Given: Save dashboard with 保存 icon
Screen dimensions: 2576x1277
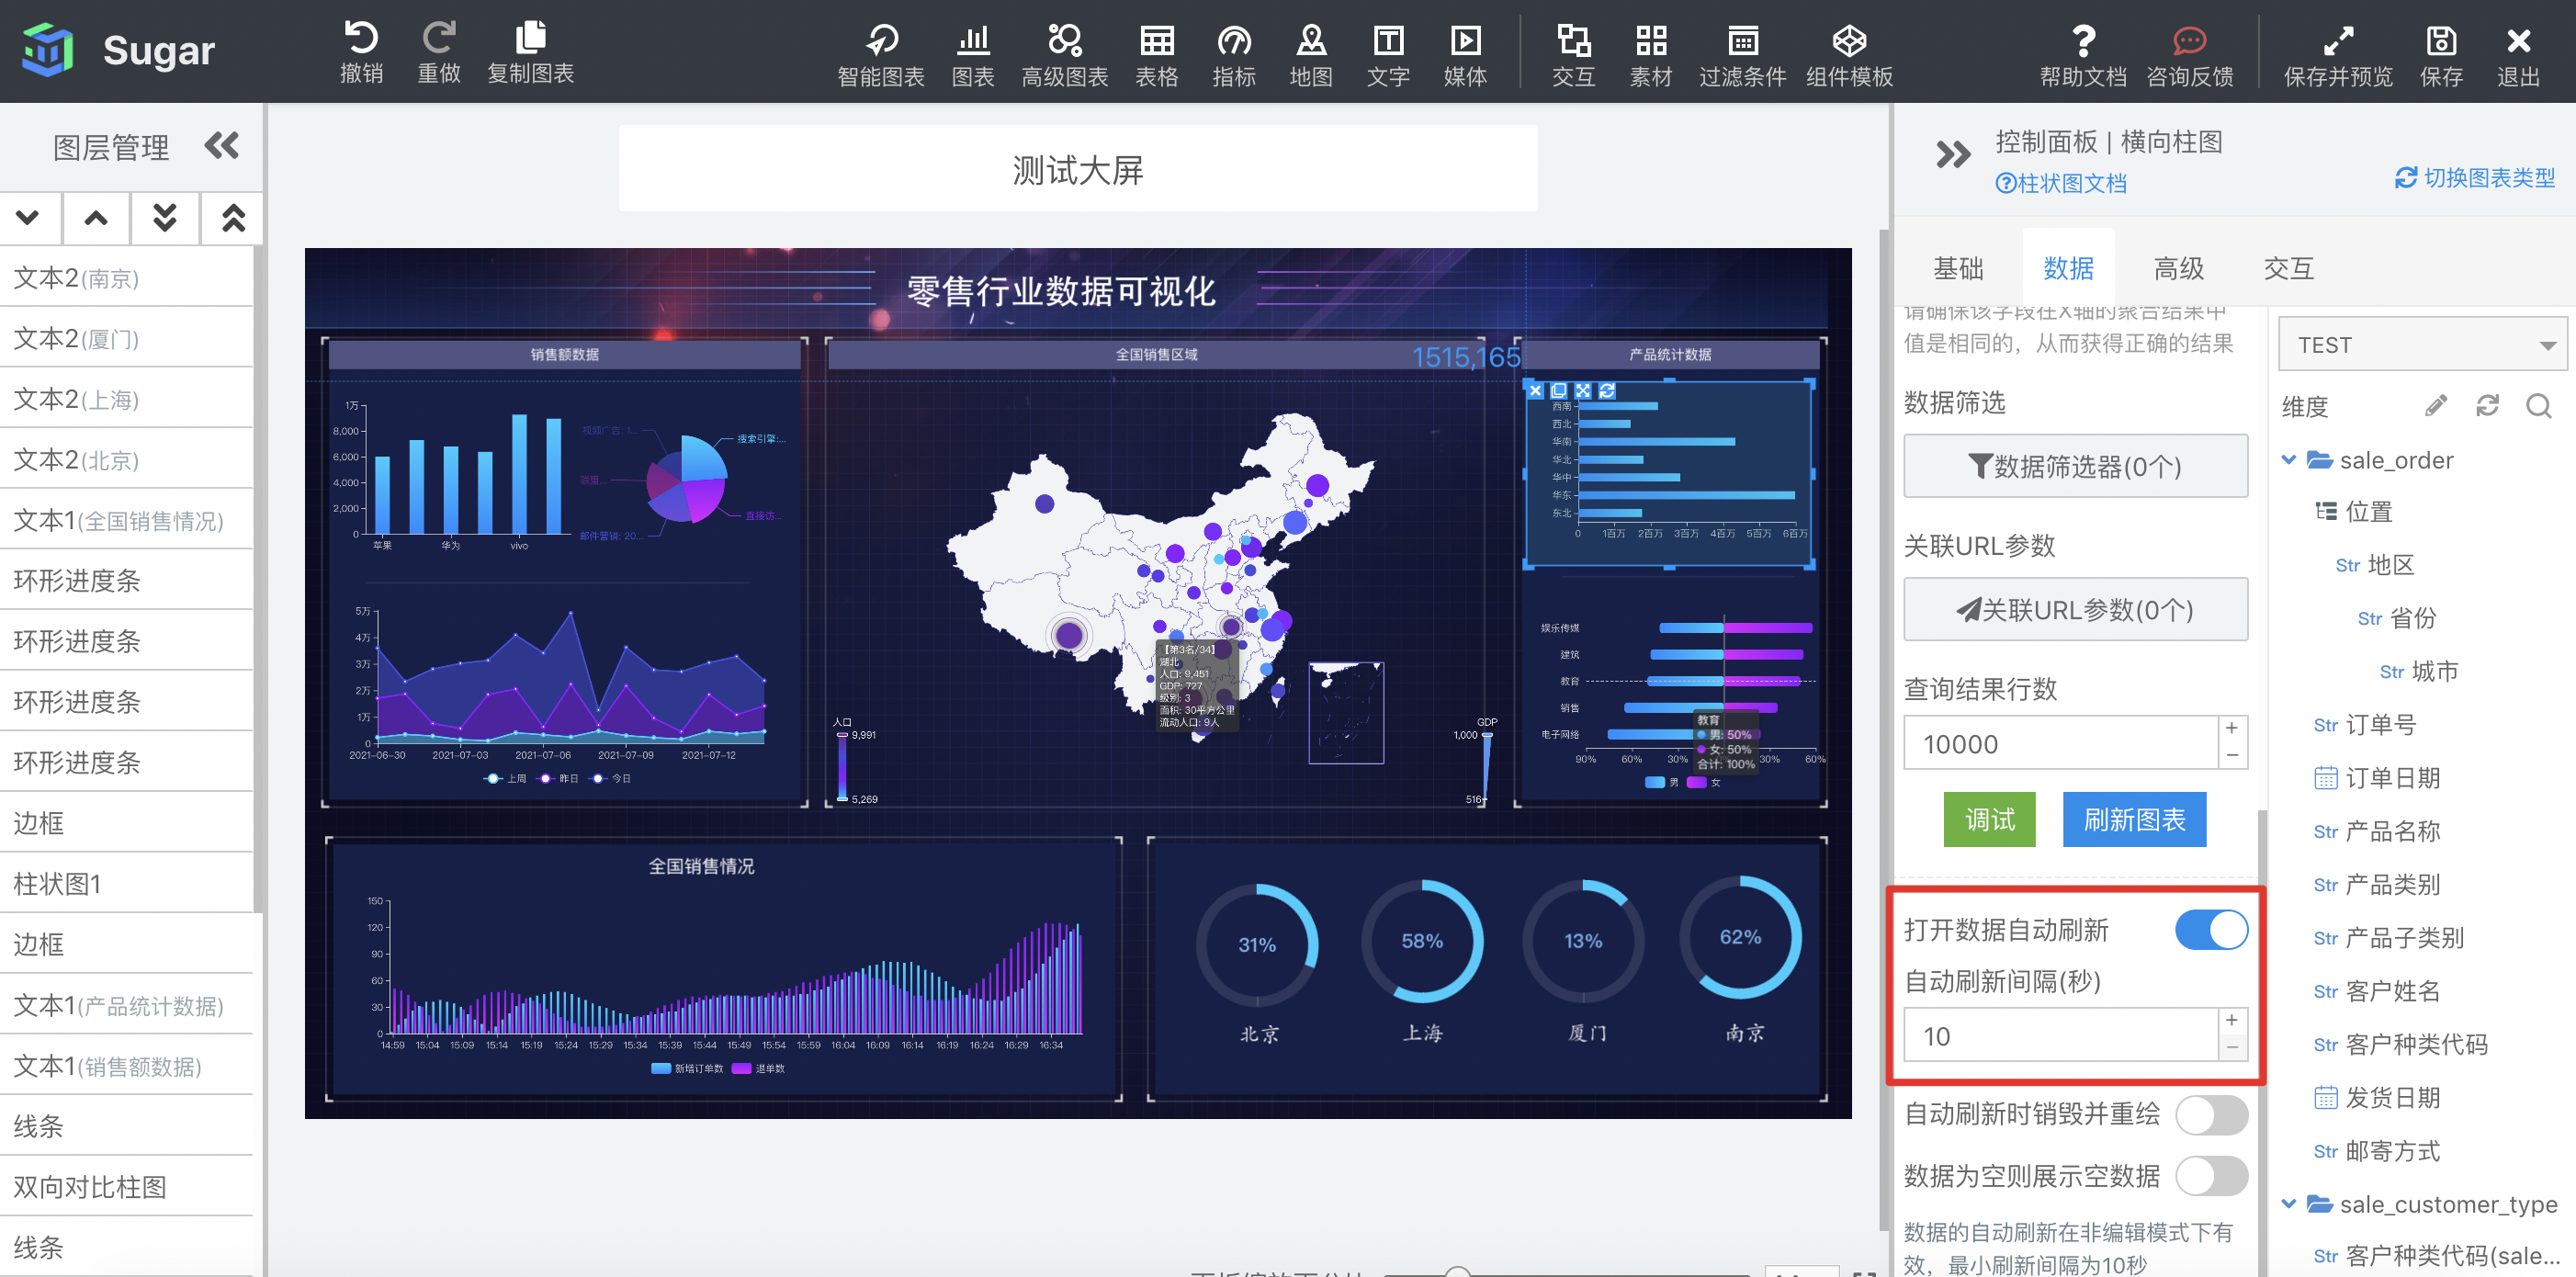Looking at the screenshot, I should coord(2441,55).
